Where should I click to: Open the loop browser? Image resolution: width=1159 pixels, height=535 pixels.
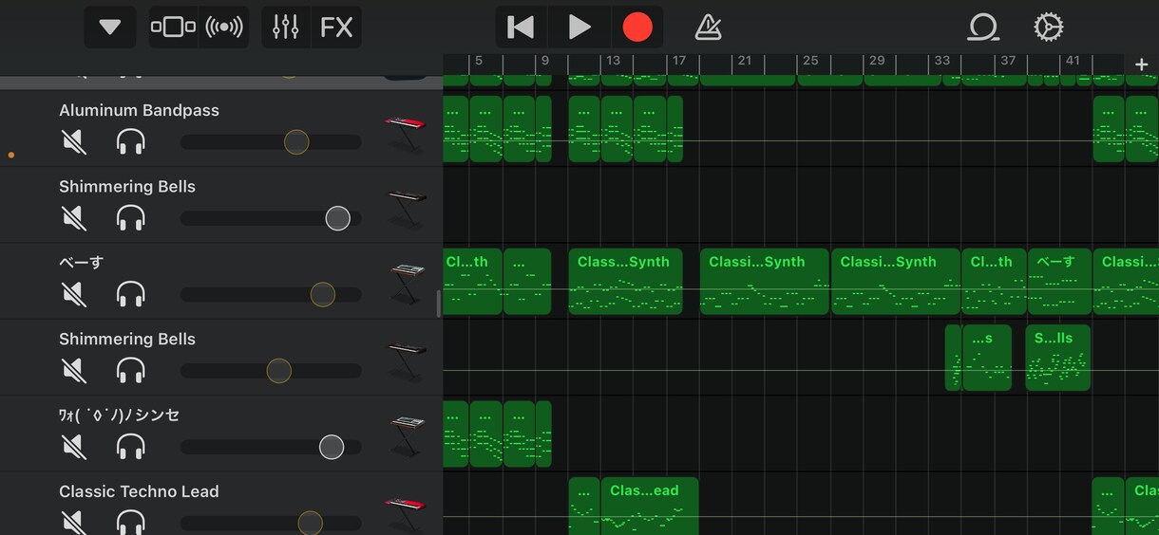[x=982, y=27]
